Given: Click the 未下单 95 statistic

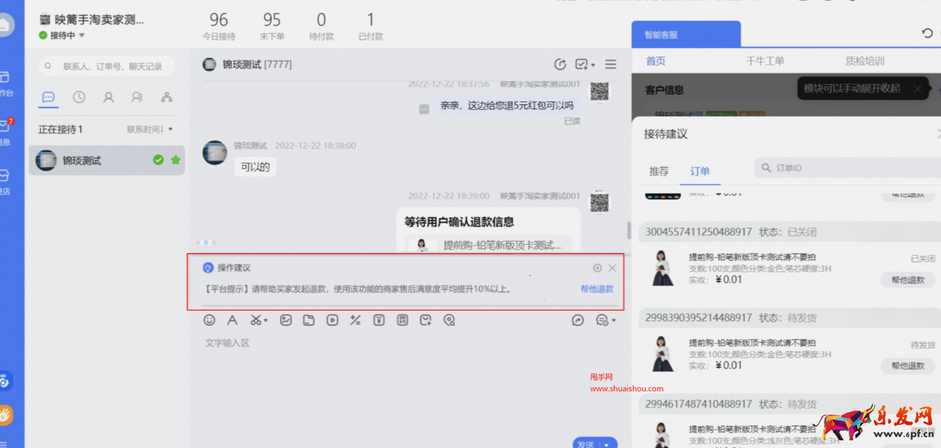Looking at the screenshot, I should coord(272,27).
